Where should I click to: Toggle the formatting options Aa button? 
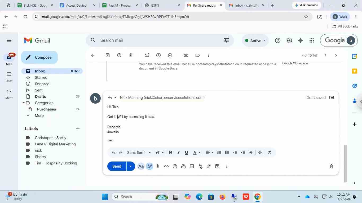141,166
